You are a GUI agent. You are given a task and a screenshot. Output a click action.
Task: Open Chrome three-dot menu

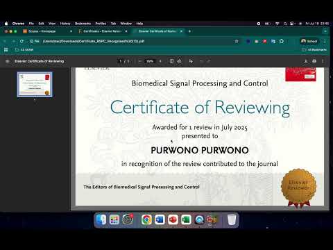coord(325,41)
